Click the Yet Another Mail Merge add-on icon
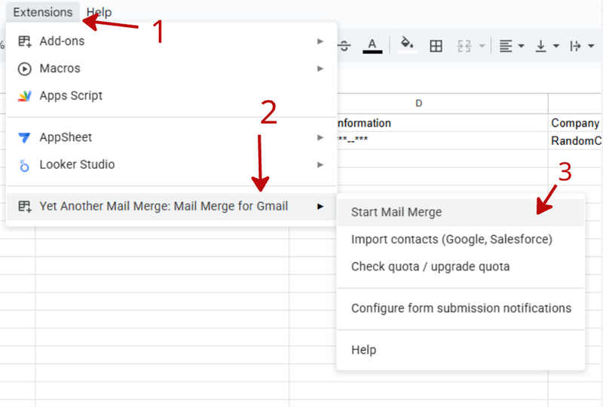Screen dimensions: 603x407 point(25,207)
